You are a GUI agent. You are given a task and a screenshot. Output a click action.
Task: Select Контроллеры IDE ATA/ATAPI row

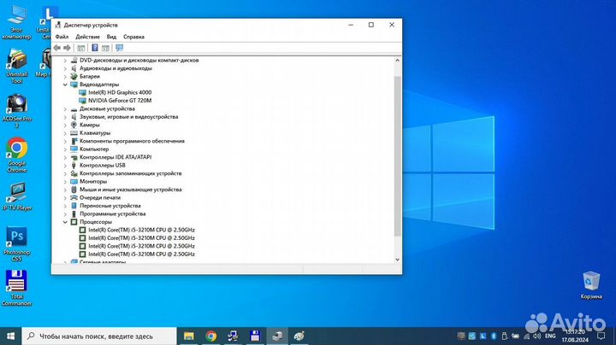[115, 157]
